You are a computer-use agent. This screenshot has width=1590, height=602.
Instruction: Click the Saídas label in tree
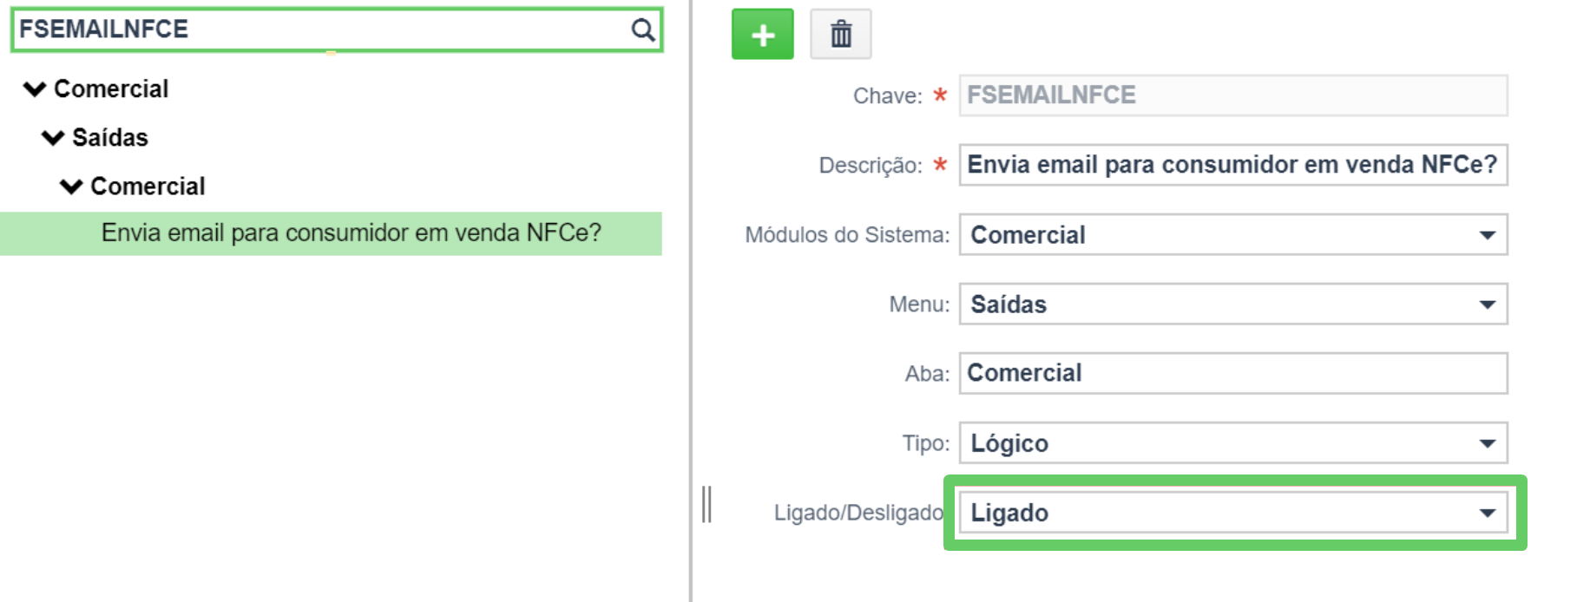click(x=110, y=137)
